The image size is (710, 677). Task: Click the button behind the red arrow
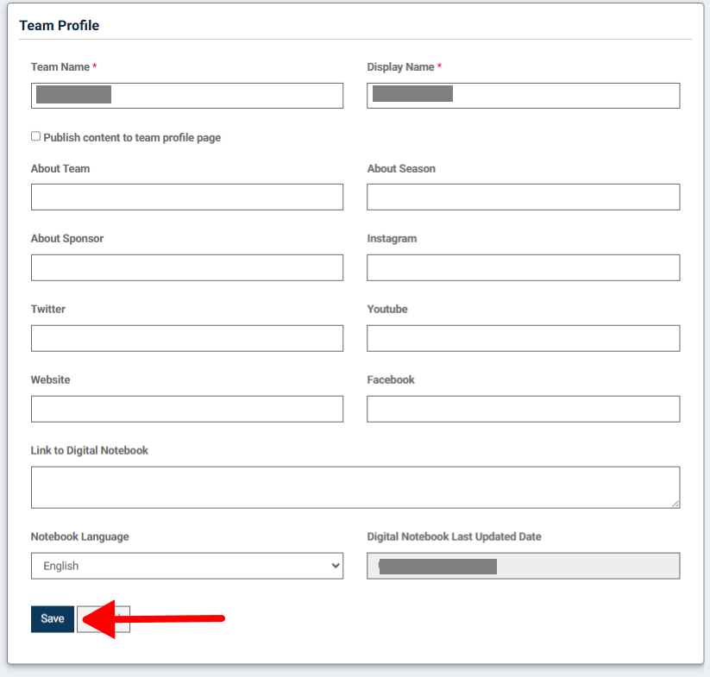pos(104,618)
